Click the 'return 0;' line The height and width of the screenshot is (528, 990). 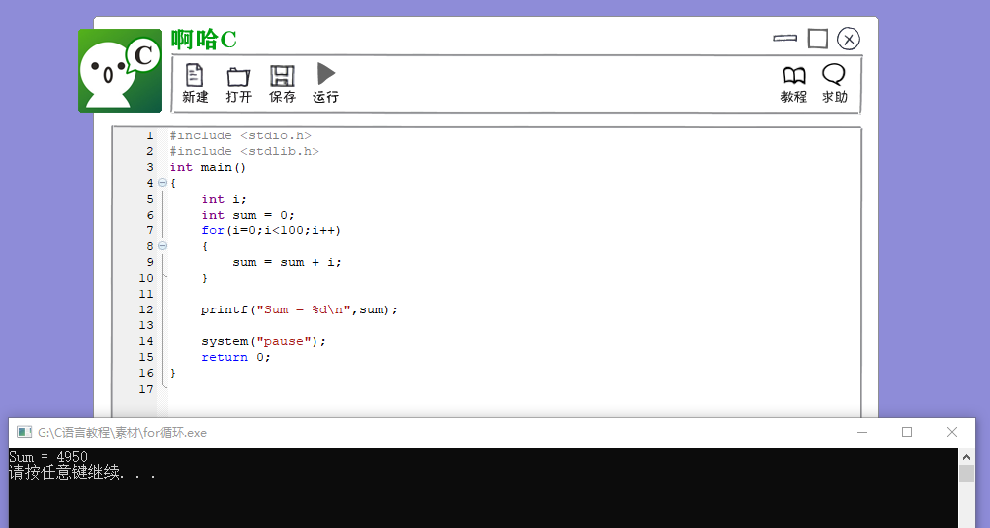[x=235, y=357]
